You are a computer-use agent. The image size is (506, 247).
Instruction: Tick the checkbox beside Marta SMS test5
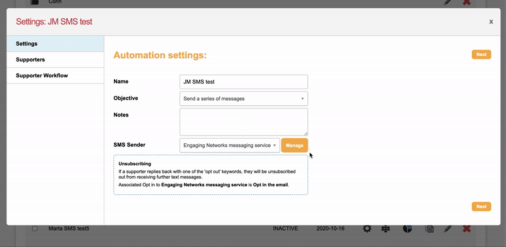[35, 229]
